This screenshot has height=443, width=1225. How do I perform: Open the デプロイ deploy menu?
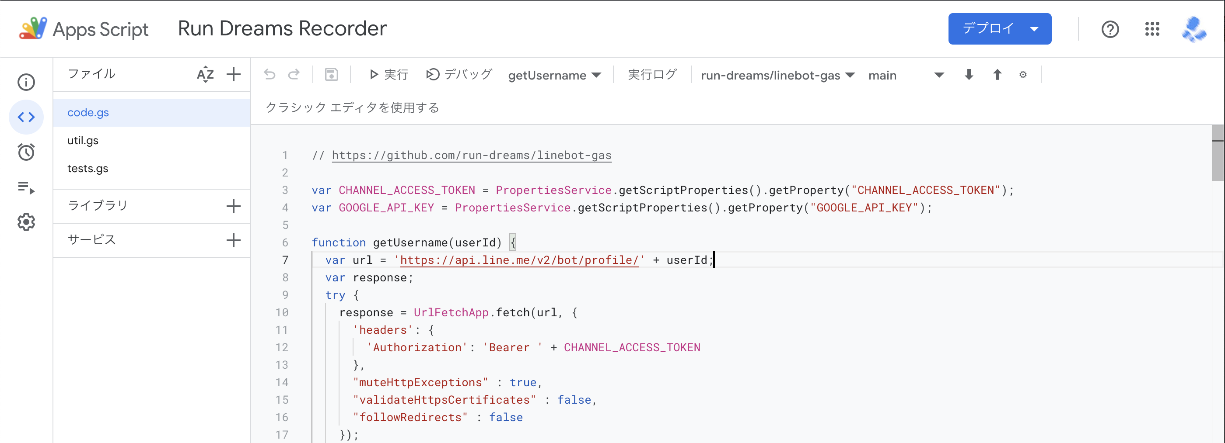point(1000,29)
